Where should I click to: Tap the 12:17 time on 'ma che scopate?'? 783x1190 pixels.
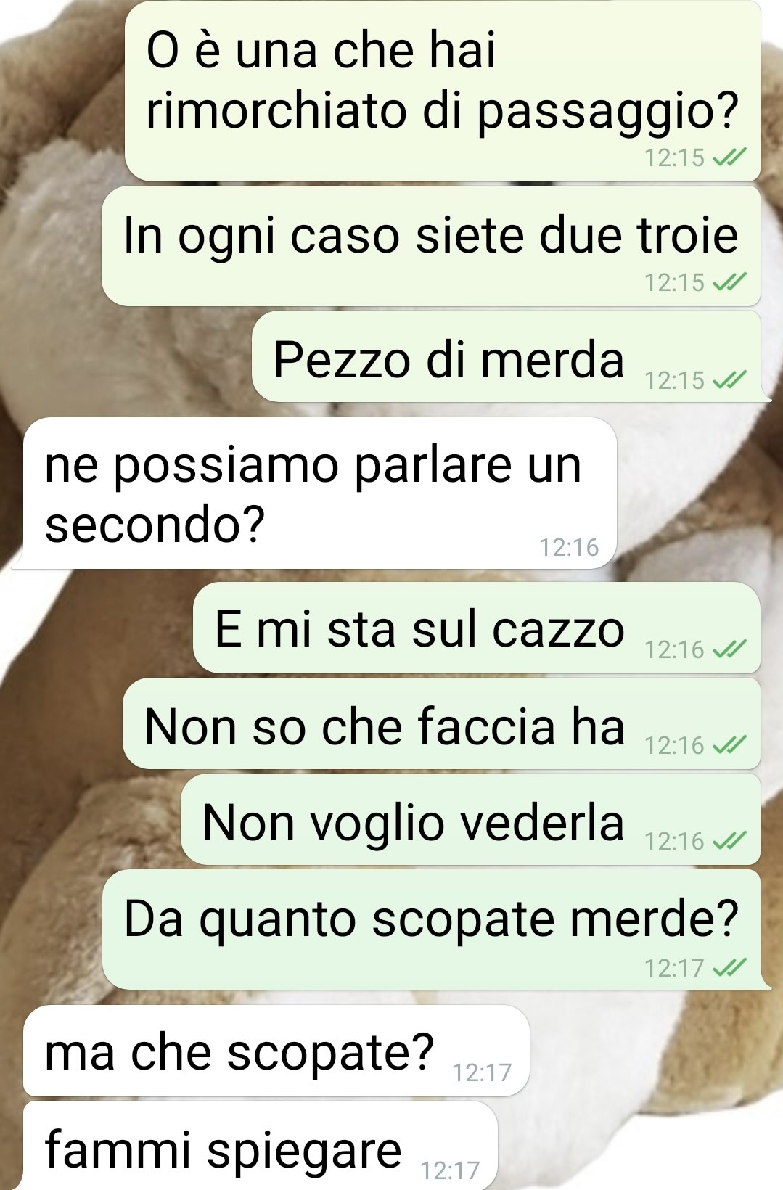point(482,1072)
